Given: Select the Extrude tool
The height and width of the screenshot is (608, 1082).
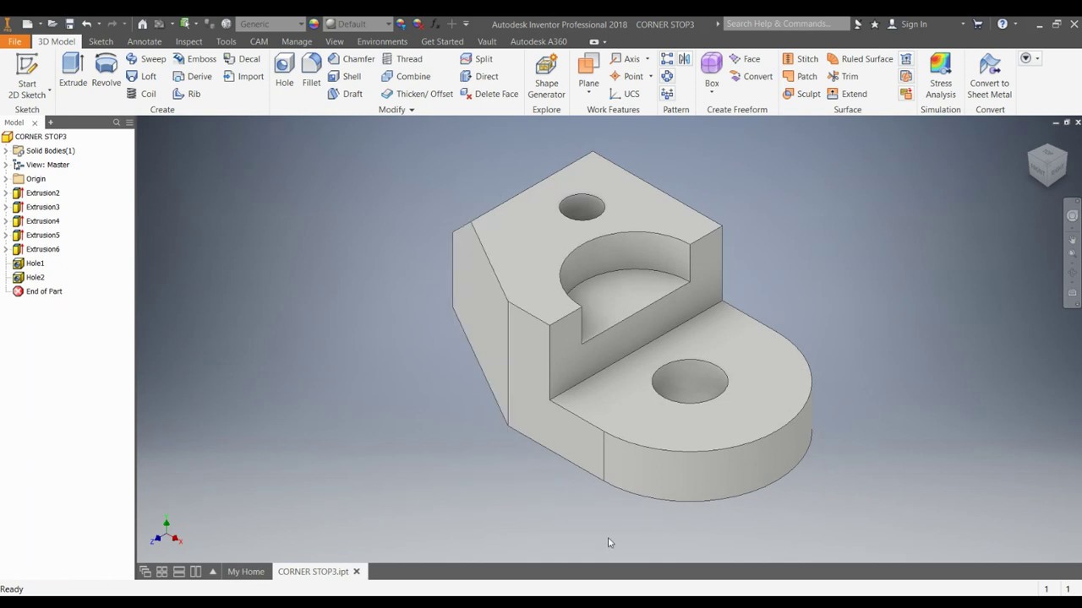Looking at the screenshot, I should (73, 71).
